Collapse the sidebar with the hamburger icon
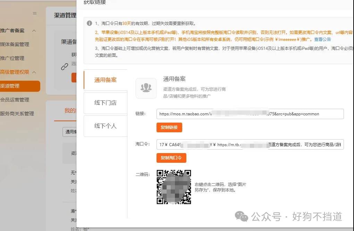 click(35, 13)
